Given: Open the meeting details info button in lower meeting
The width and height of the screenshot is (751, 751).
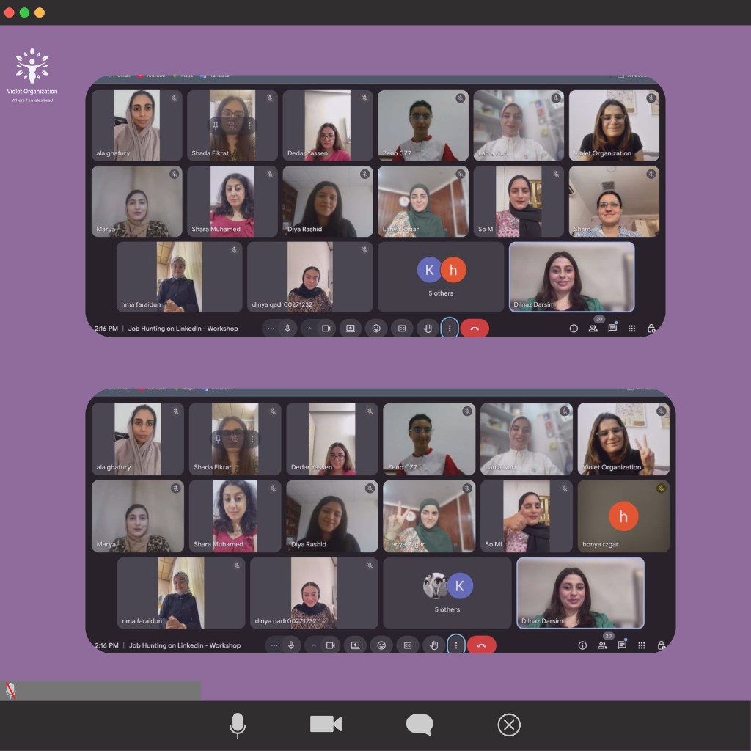Looking at the screenshot, I should pyautogui.click(x=582, y=645).
